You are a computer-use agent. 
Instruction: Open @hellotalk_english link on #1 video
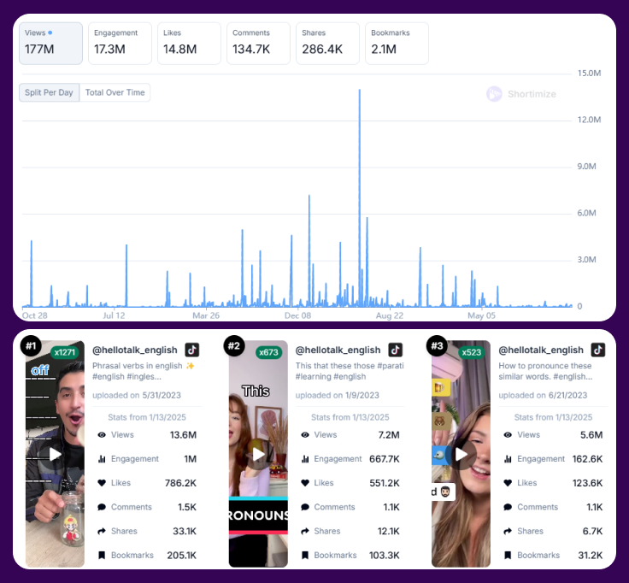pyautogui.click(x=135, y=350)
